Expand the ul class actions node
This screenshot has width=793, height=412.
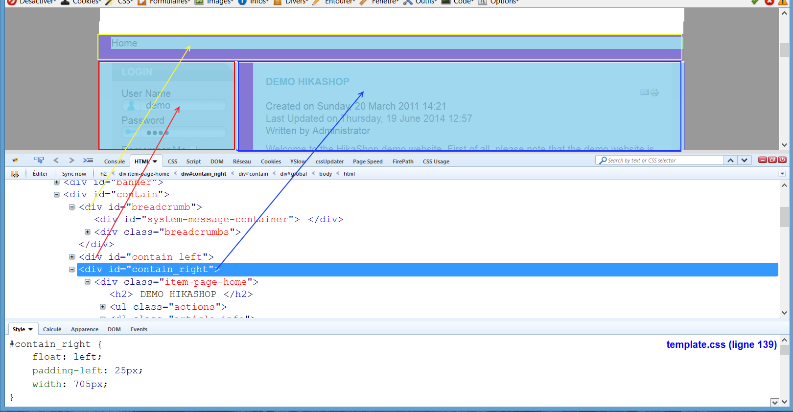103,307
